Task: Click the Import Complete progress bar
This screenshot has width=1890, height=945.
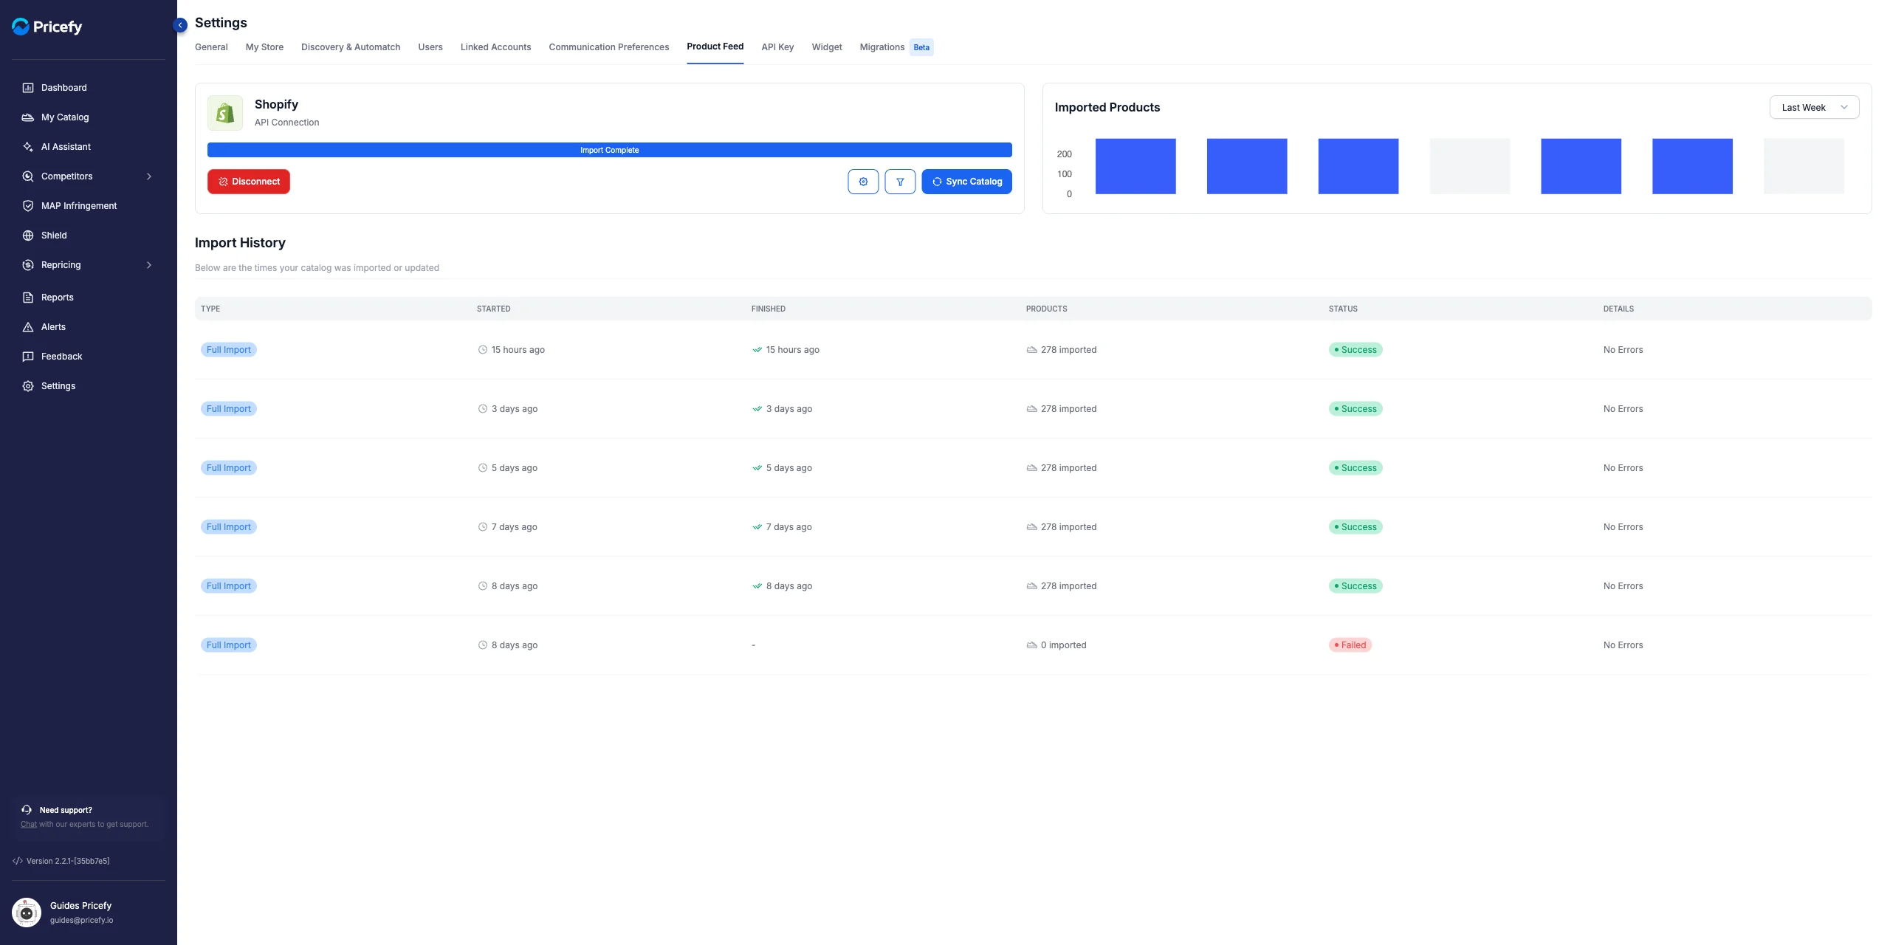Action: tap(610, 150)
